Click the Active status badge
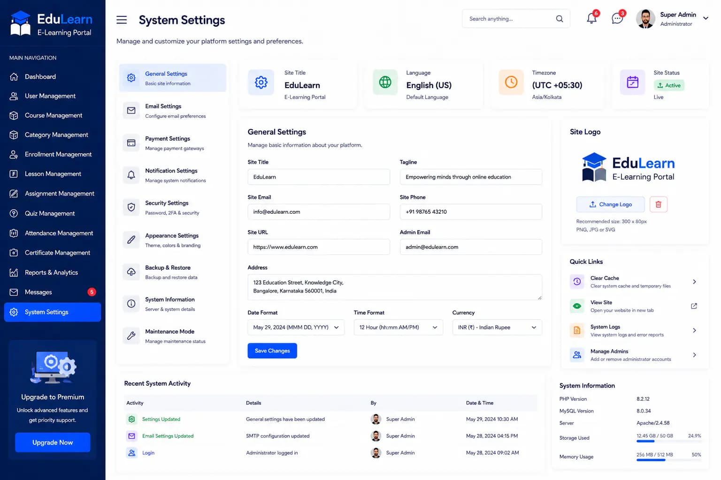 (669, 85)
